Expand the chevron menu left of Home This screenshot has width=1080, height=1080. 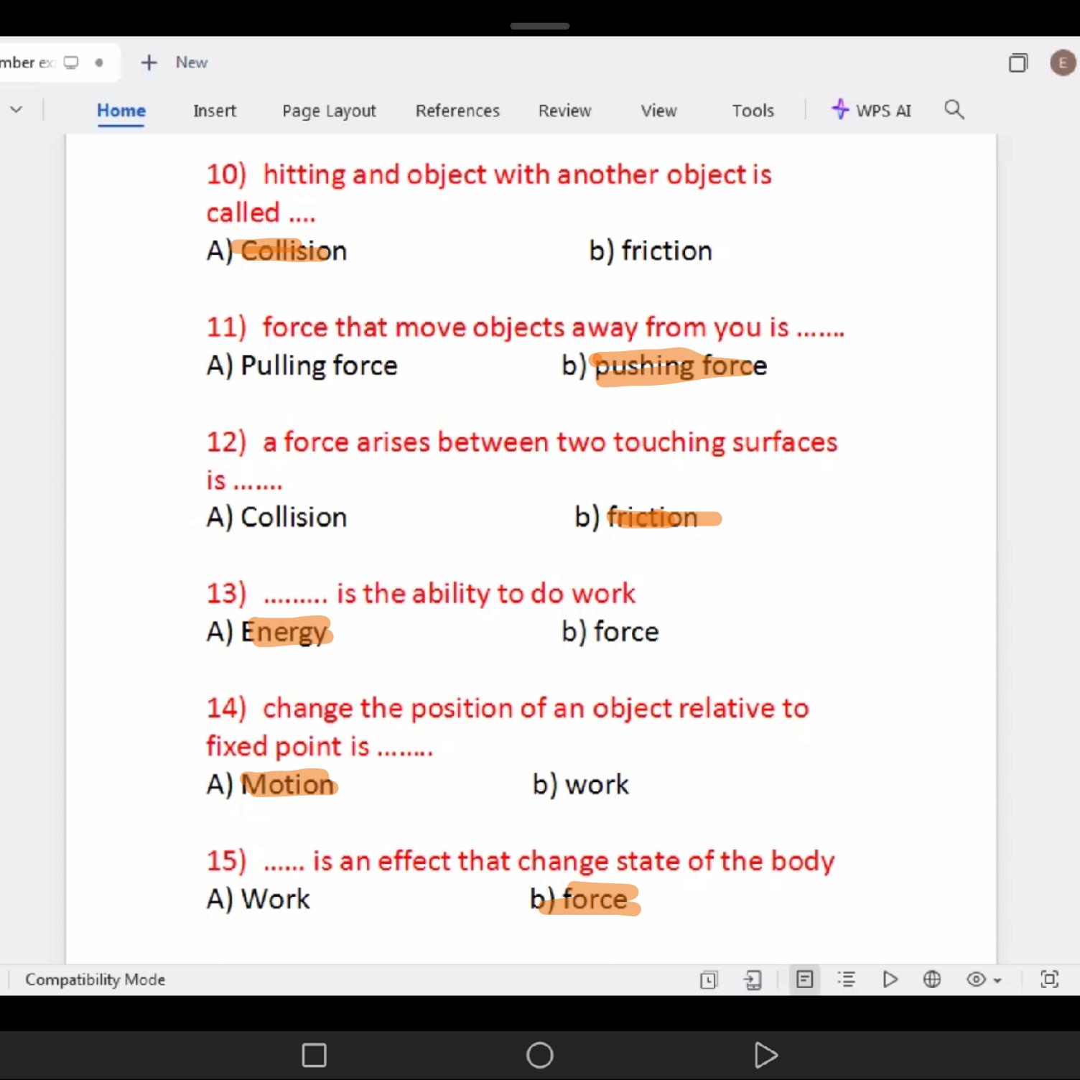16,110
